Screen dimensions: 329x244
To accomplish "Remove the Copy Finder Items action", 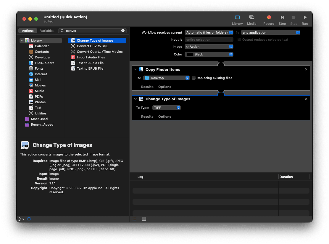I will (306, 69).
